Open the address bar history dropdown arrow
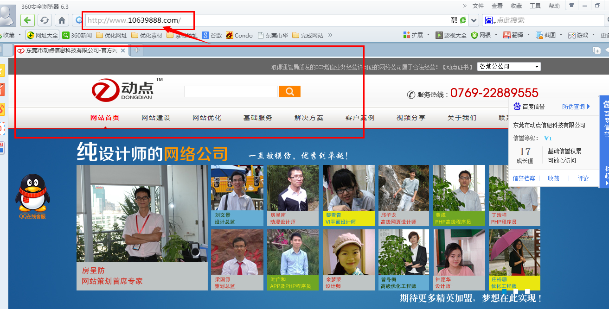Screen dimensions: 609x309 tap(474, 20)
